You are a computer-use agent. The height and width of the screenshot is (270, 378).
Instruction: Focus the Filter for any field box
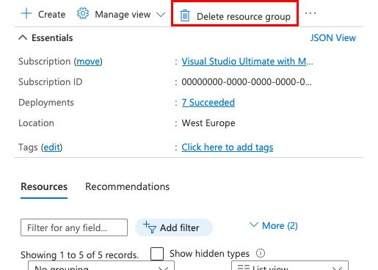point(74,227)
